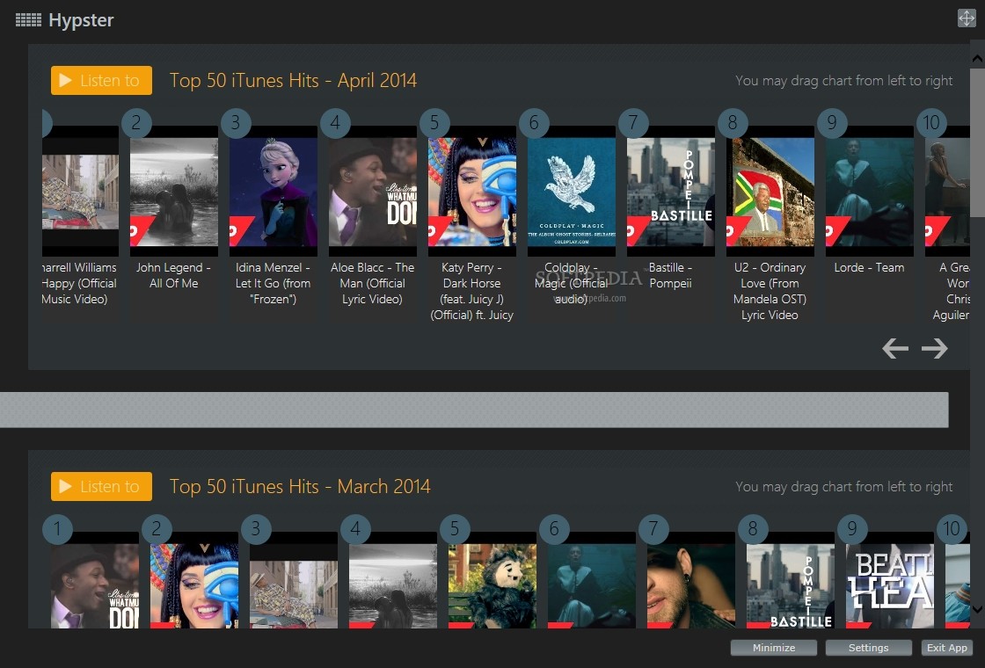Click rank 1 badge in March 2014 chart
Image resolution: width=985 pixels, height=668 pixels.
click(57, 528)
